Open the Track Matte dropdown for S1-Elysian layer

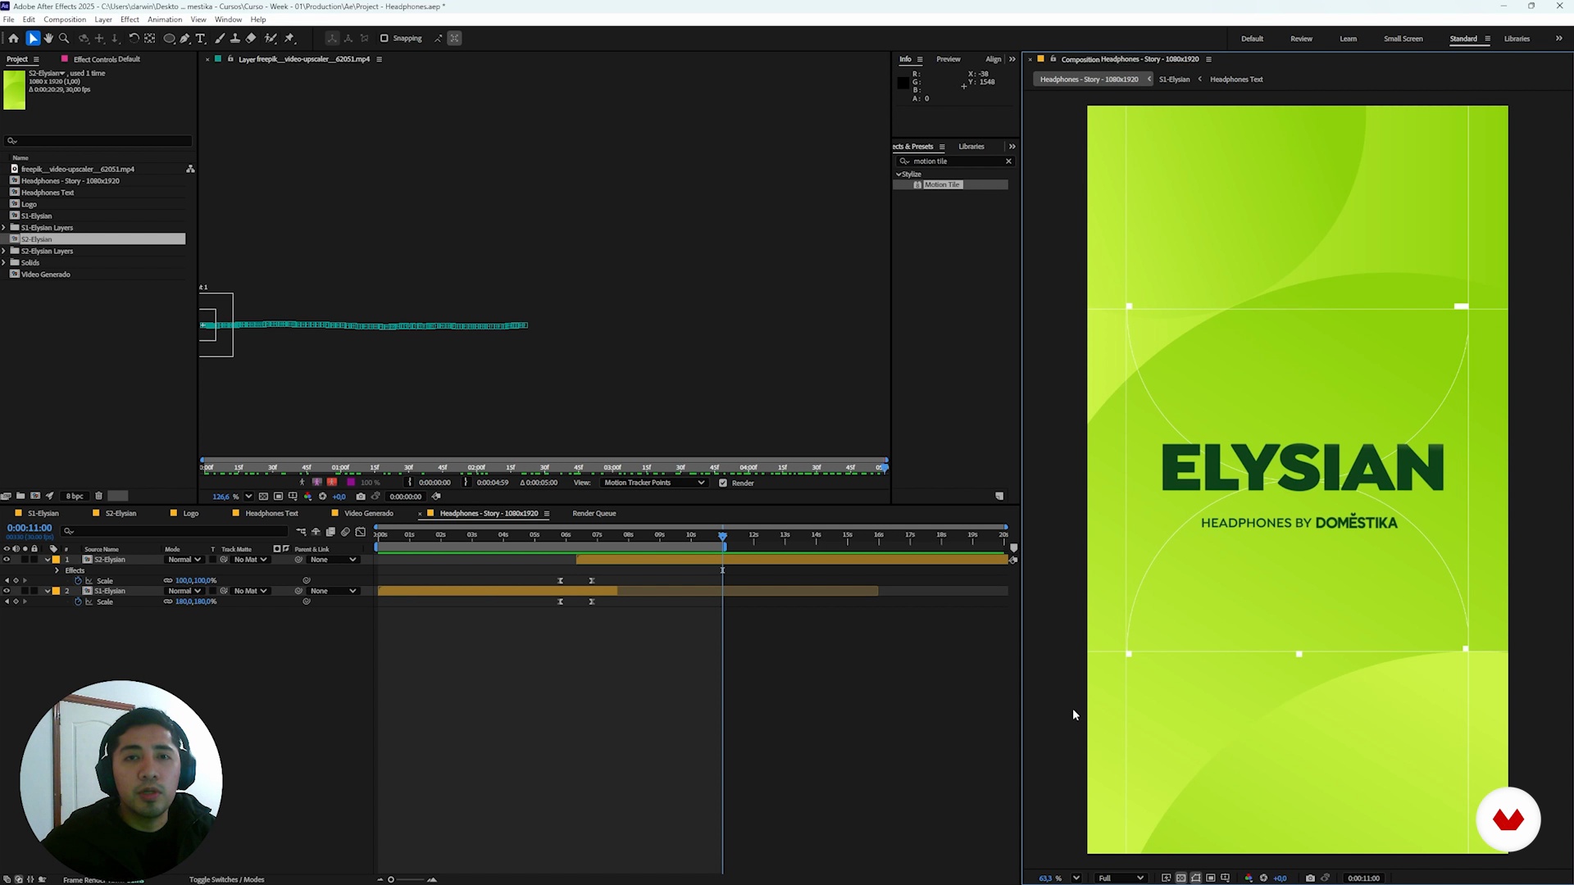pyautogui.click(x=250, y=591)
